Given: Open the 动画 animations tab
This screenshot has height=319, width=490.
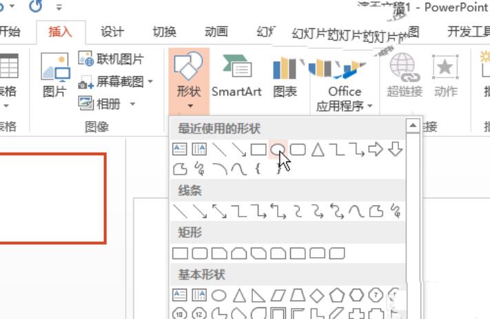Looking at the screenshot, I should click(216, 32).
